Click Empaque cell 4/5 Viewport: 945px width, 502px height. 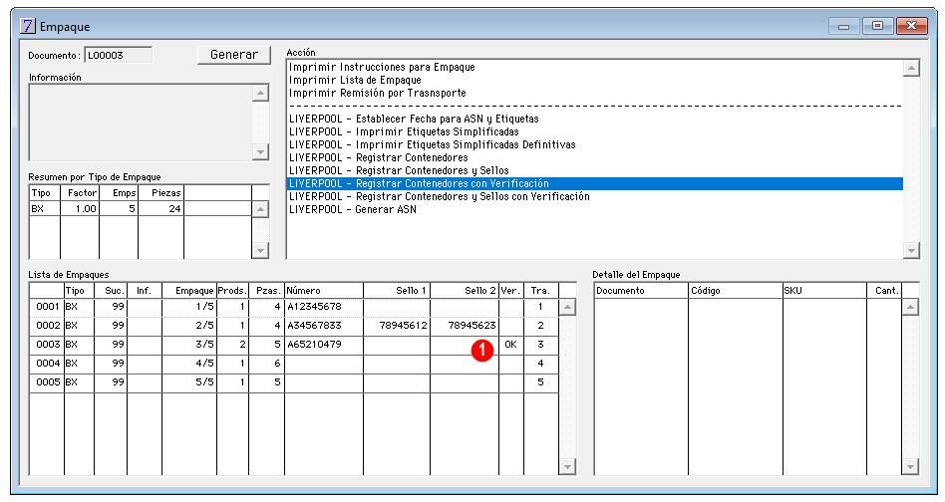tap(189, 364)
